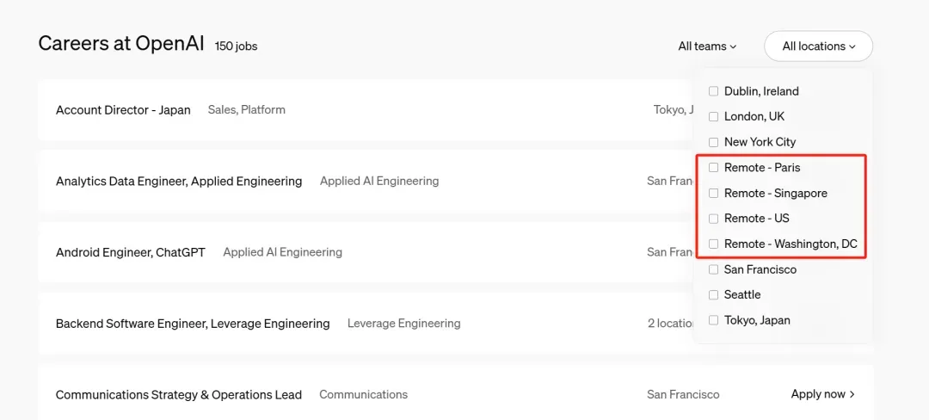Check the Remote - Singapore option
Image resolution: width=929 pixels, height=420 pixels.
[713, 193]
